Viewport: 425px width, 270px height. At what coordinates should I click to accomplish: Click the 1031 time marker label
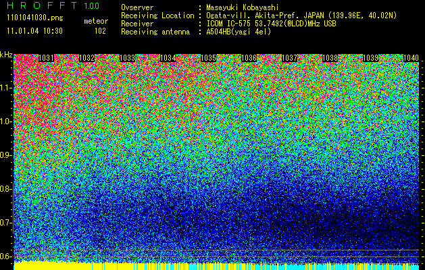[x=47, y=58]
